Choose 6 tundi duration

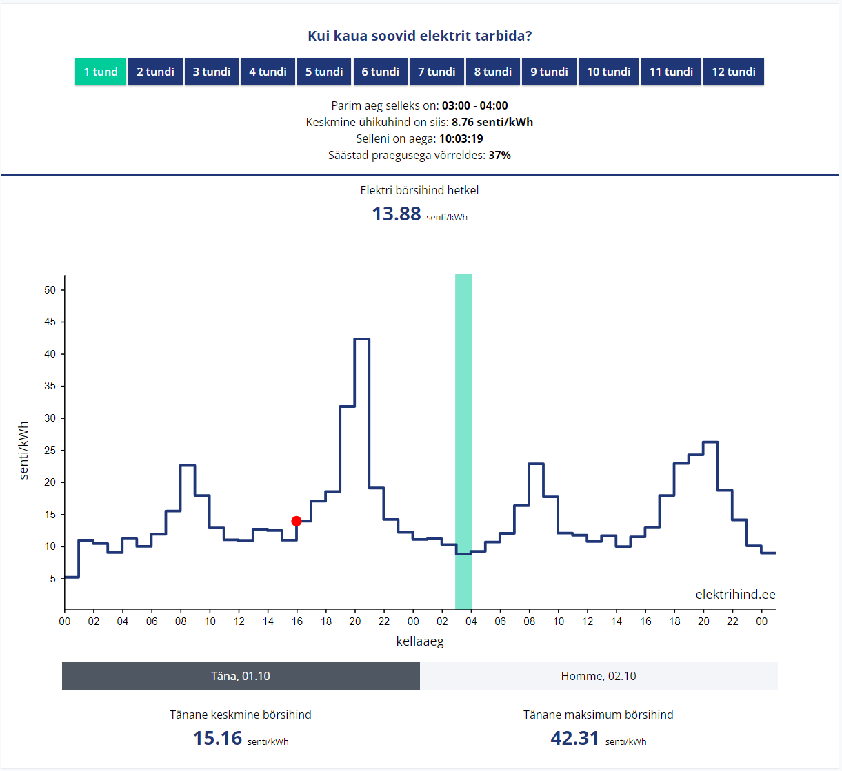click(381, 72)
